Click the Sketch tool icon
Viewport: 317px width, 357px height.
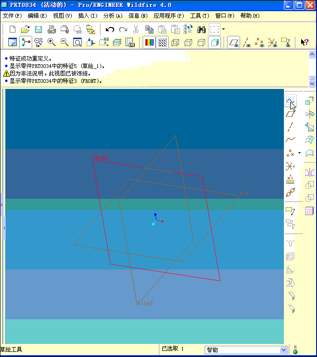click(290, 100)
